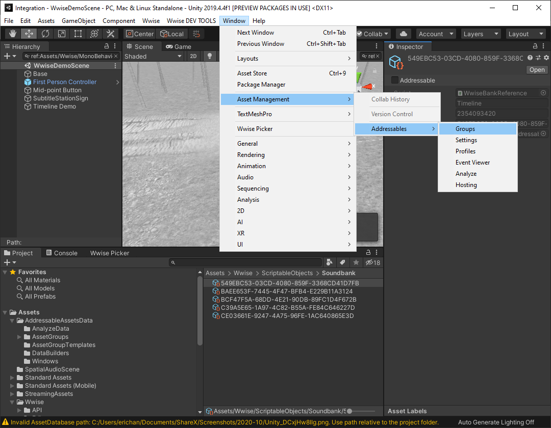The height and width of the screenshot is (428, 551).
Task: Toggle Center pivot mode button
Action: pos(139,34)
